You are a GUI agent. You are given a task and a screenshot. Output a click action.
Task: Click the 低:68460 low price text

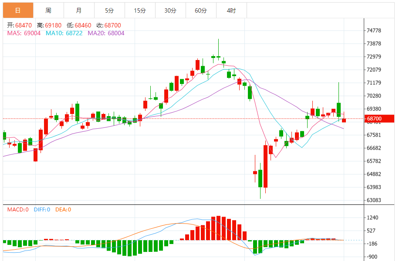click(79, 26)
